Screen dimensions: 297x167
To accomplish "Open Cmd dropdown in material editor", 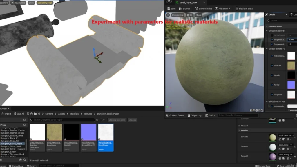I will (211, 115).
